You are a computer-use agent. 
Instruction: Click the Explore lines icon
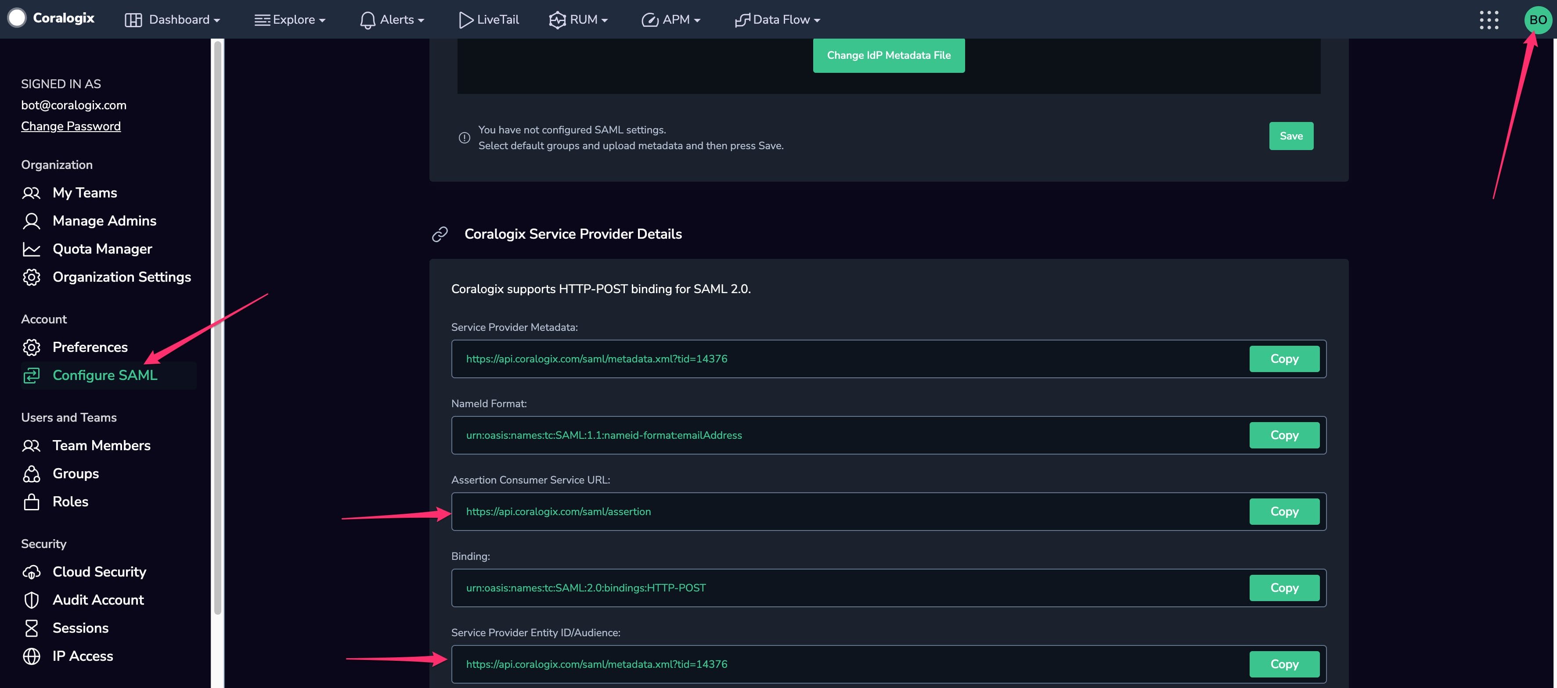coord(262,20)
